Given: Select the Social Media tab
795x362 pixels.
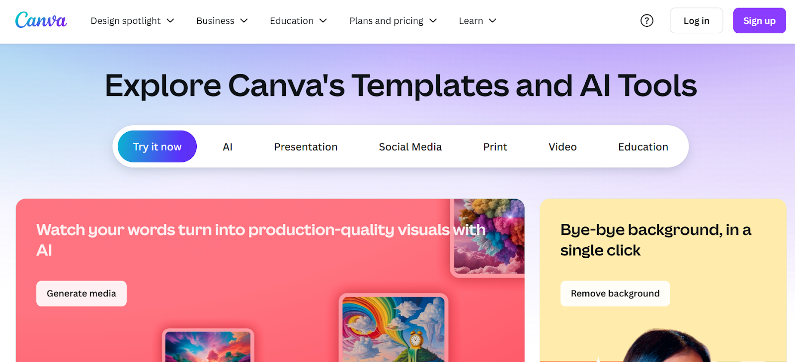Looking at the screenshot, I should click(410, 146).
